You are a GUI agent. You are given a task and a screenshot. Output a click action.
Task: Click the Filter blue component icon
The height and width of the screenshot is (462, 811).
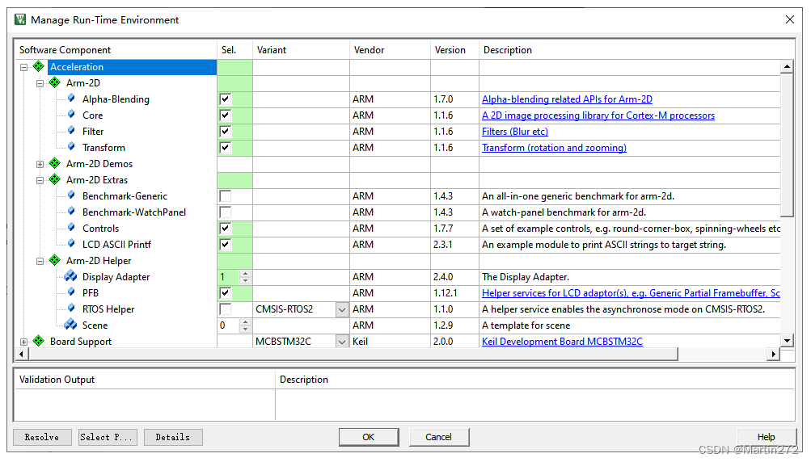click(x=71, y=131)
